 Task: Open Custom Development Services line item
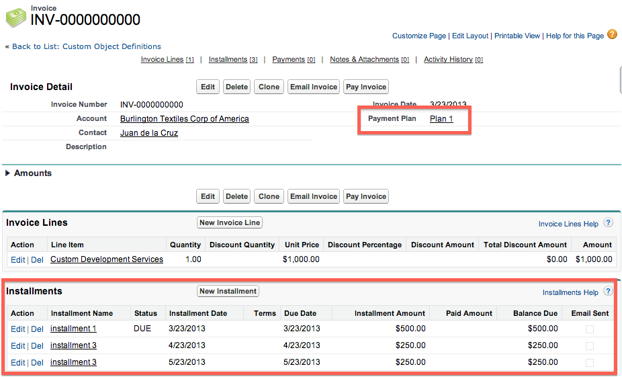coord(106,259)
